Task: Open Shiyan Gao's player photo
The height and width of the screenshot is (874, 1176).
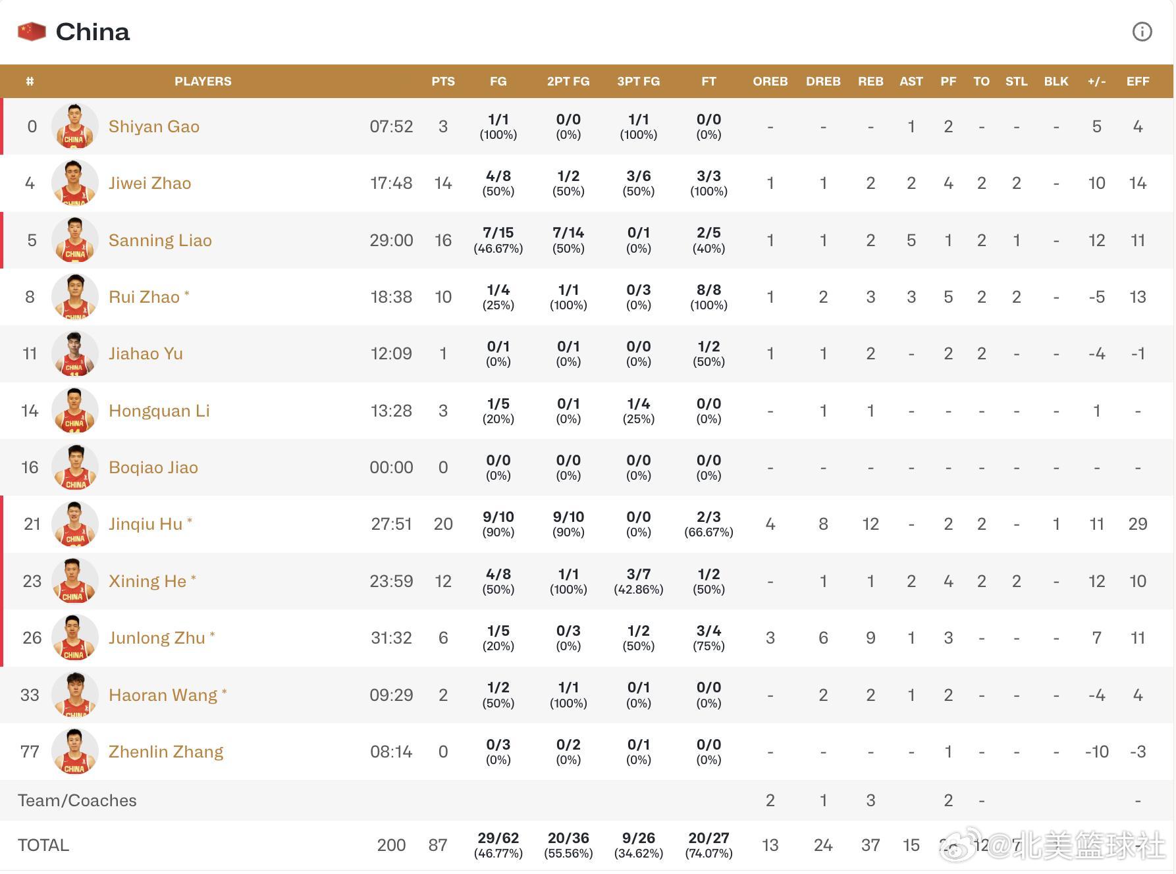Action: pyautogui.click(x=74, y=126)
